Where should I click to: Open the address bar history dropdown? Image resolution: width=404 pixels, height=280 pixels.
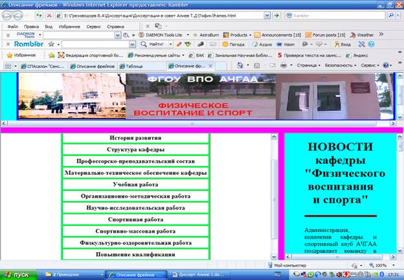pos(267,16)
